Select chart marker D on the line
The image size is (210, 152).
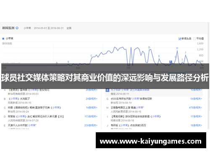pyautogui.click(x=149, y=47)
